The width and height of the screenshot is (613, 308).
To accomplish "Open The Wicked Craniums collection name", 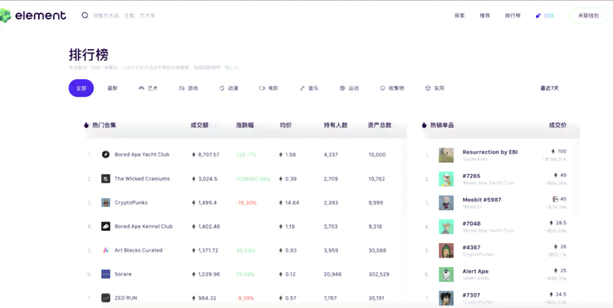I will 142,179.
